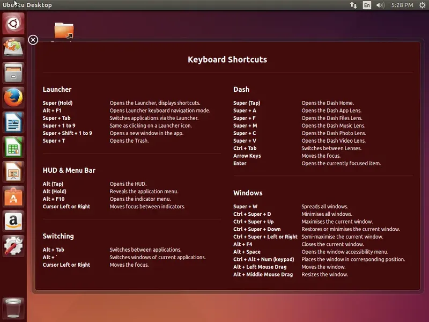Screen dimensions: 429x322
Task: Open LibreOffice Writer
Action: [x=13, y=122]
